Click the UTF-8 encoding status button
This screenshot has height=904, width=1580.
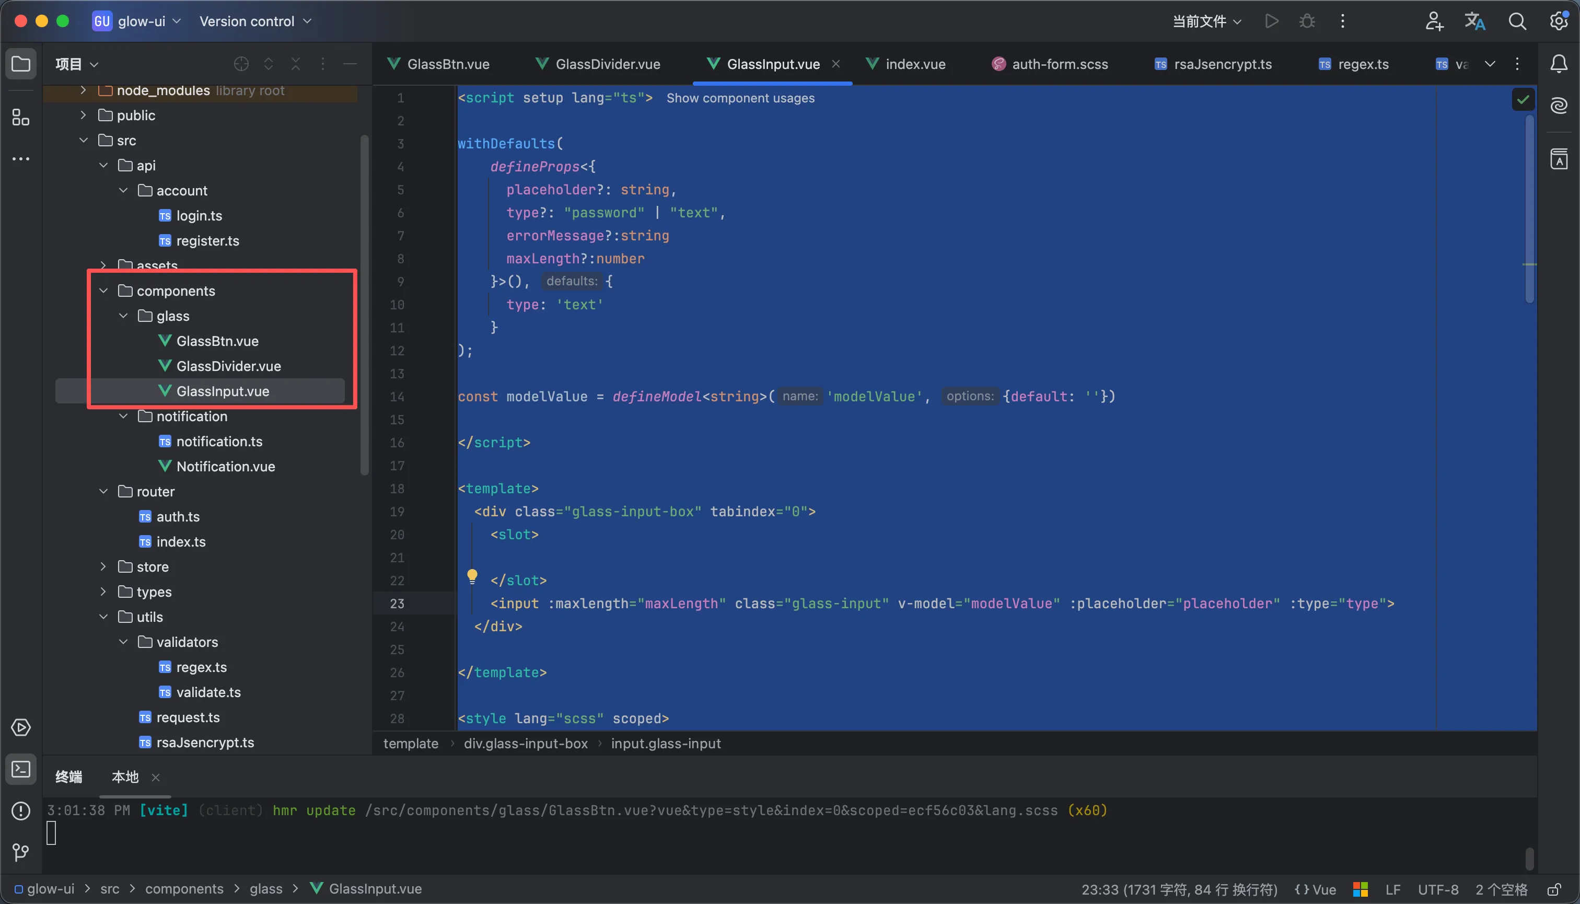coord(1438,889)
